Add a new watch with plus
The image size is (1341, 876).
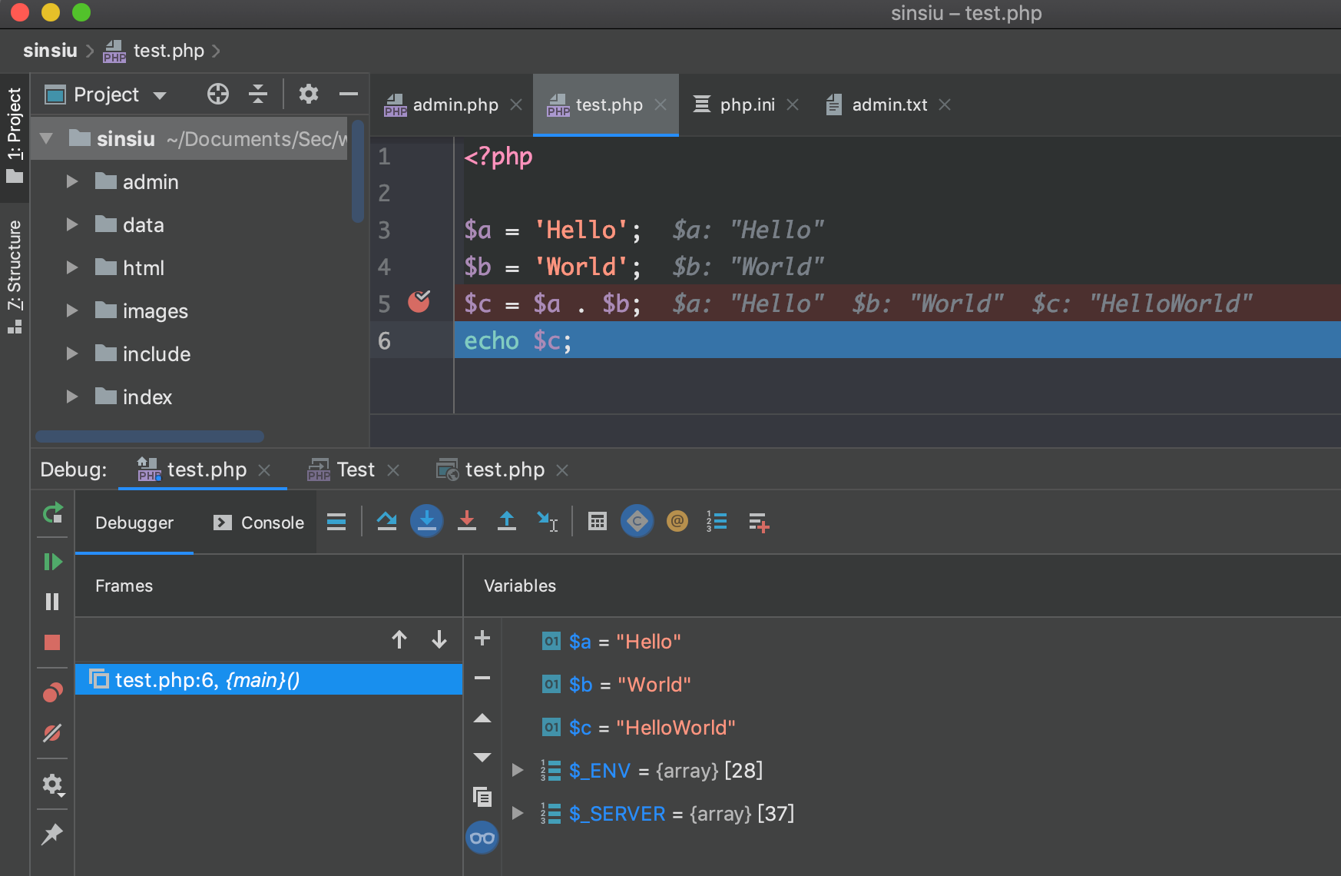click(x=482, y=638)
